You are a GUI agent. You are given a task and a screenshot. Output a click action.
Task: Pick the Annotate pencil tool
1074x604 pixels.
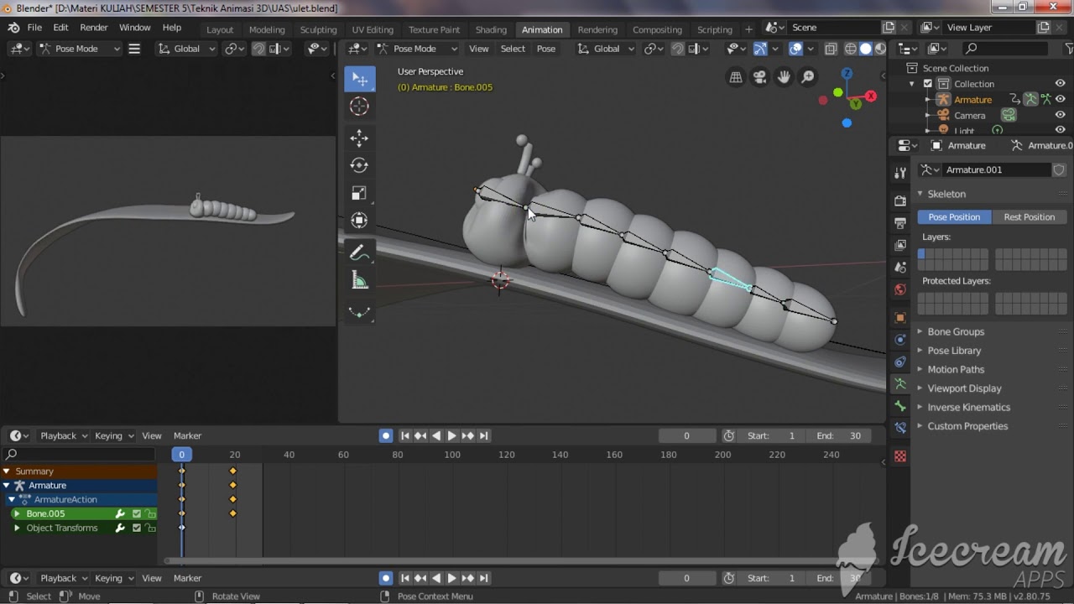coord(359,253)
